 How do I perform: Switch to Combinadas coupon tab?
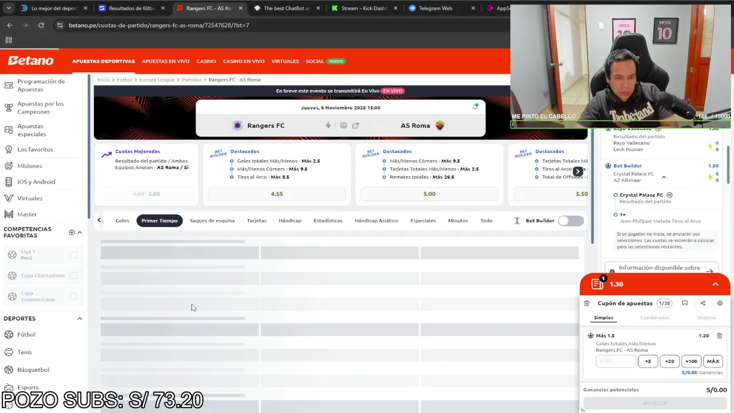[654, 318]
